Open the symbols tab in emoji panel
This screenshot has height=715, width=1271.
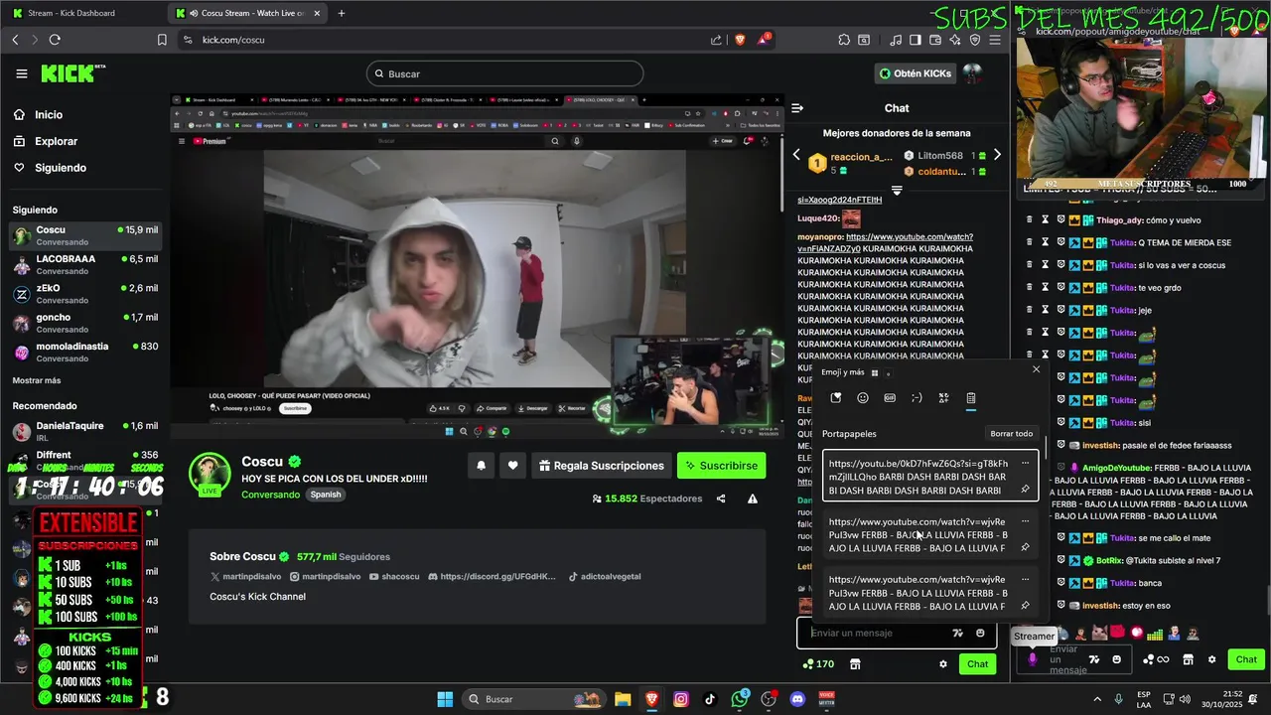point(943,398)
